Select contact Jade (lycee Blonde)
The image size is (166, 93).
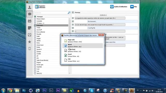(x=42, y=60)
